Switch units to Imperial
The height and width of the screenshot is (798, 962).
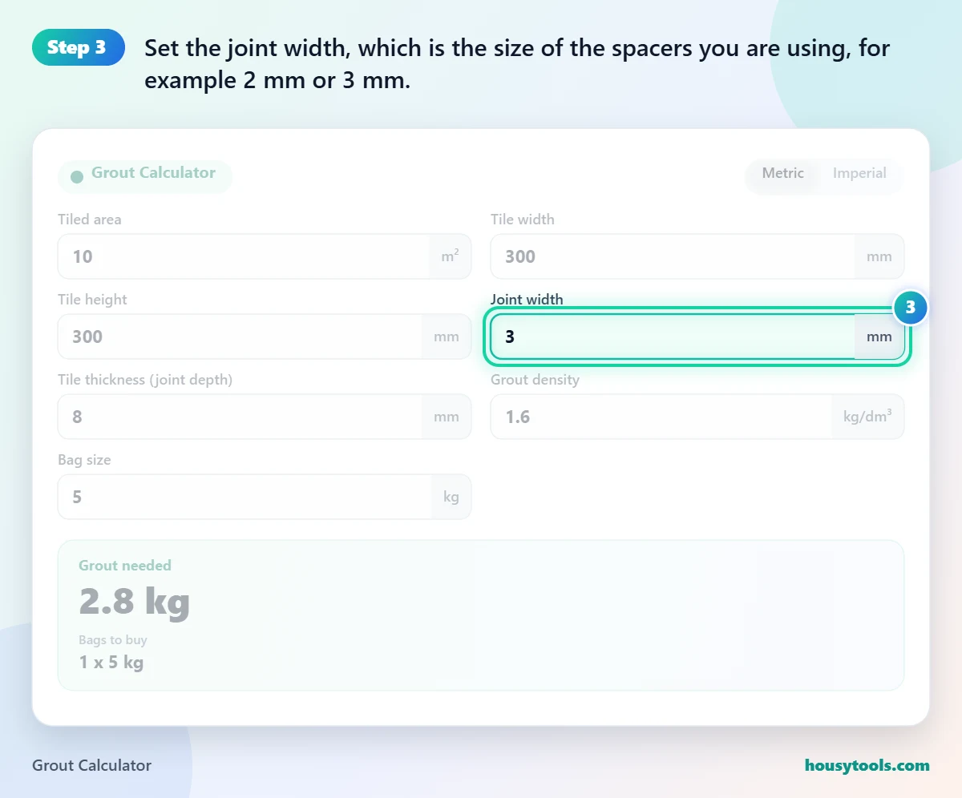(859, 173)
